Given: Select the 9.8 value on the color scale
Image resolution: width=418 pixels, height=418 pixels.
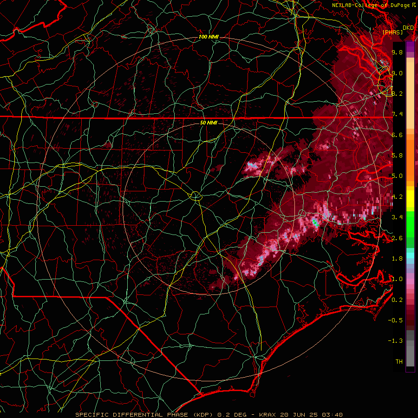Looking at the screenshot, I should click(x=397, y=52).
